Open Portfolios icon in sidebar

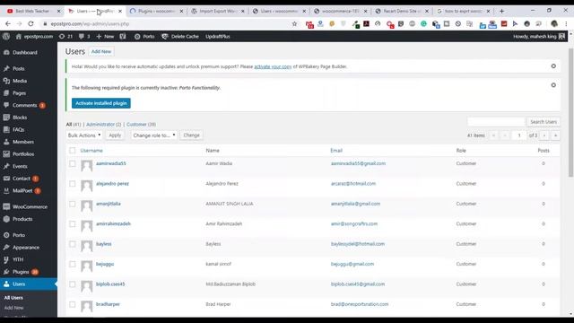coord(6,153)
